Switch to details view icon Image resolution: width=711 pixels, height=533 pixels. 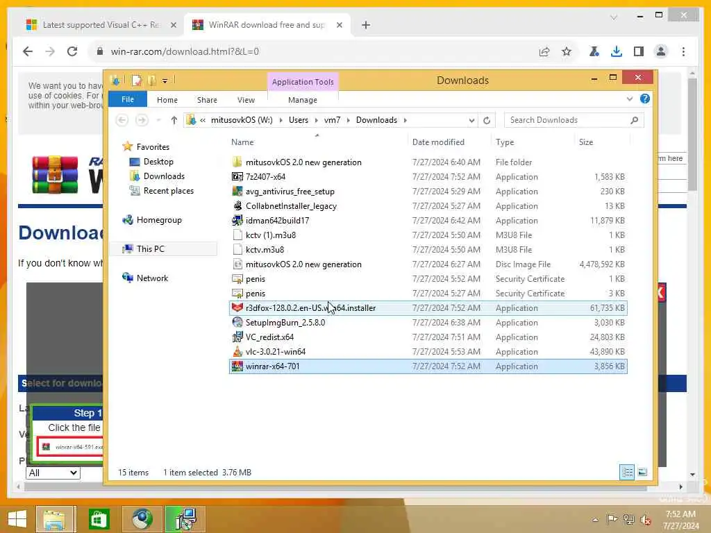pos(627,472)
